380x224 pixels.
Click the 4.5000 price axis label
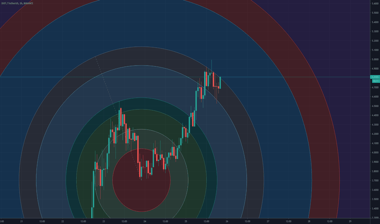click(375, 106)
